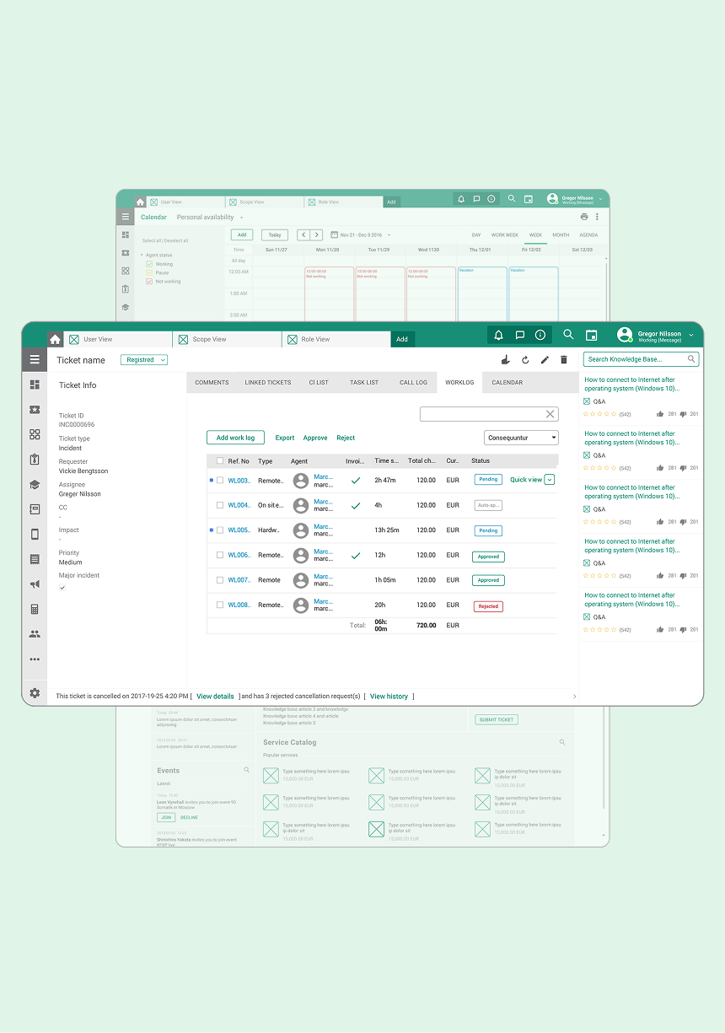The image size is (725, 1033).
Task: Select checkbox for work log WL003
Action: pyautogui.click(x=220, y=480)
